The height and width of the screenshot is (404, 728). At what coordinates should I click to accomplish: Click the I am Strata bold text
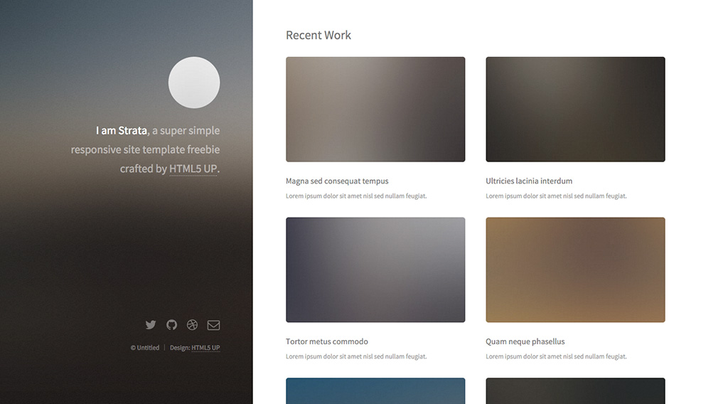[x=122, y=130]
